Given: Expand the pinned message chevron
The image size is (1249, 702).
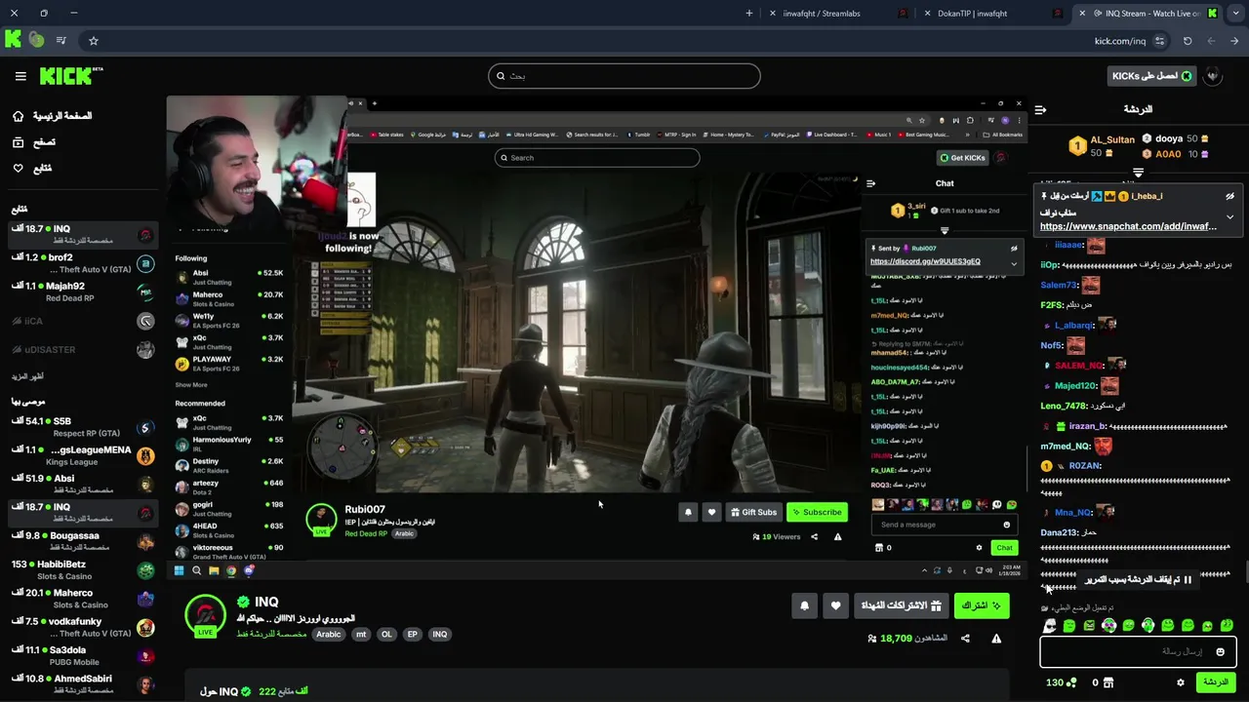Looking at the screenshot, I should (x=1229, y=216).
